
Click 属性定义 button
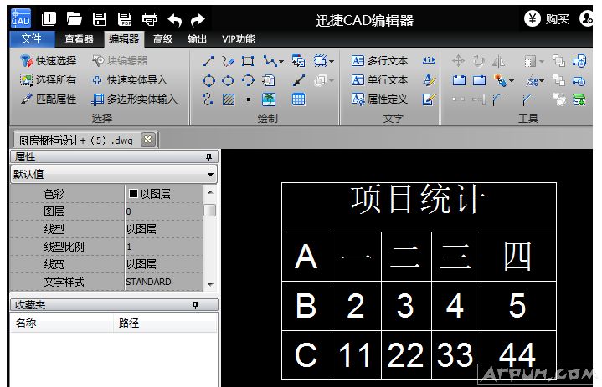point(380,99)
